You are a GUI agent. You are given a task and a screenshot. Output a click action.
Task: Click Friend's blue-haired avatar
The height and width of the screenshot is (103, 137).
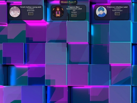pos(101,12)
